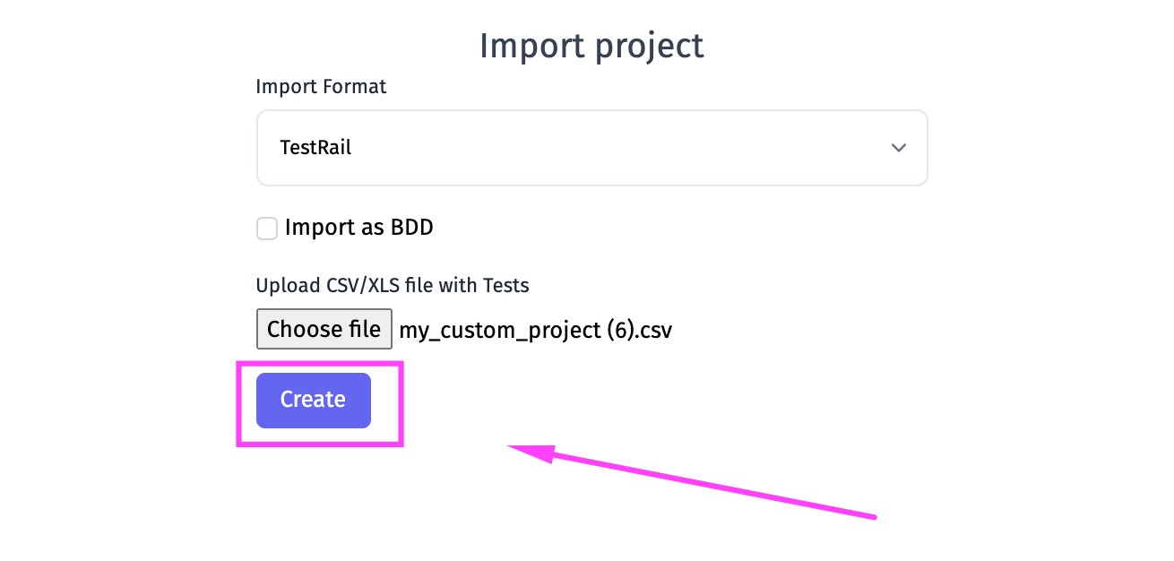This screenshot has width=1174, height=561.
Task: Select the TestRail text in format box
Action: click(315, 148)
